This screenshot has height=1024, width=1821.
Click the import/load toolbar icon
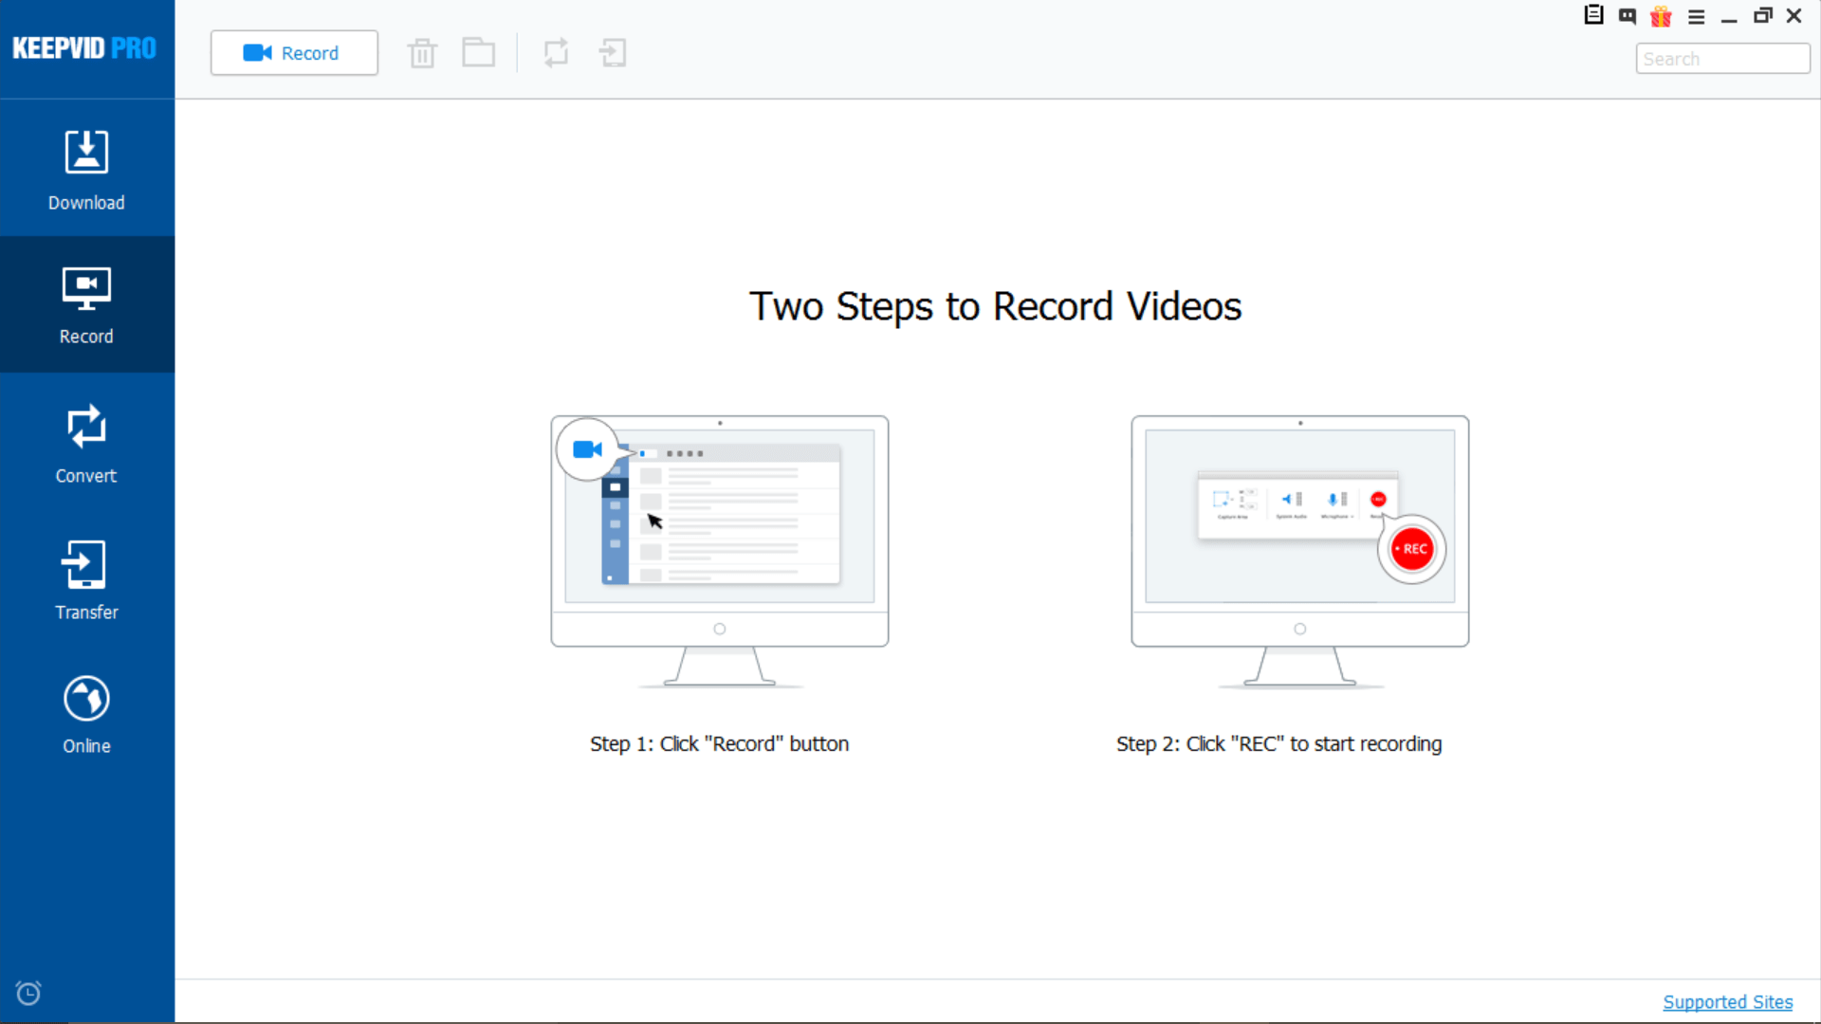612,52
